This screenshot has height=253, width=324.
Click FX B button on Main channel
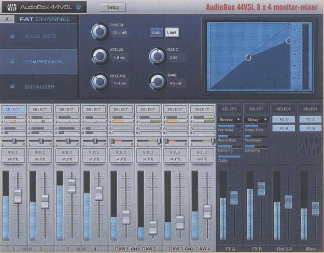coord(311,128)
